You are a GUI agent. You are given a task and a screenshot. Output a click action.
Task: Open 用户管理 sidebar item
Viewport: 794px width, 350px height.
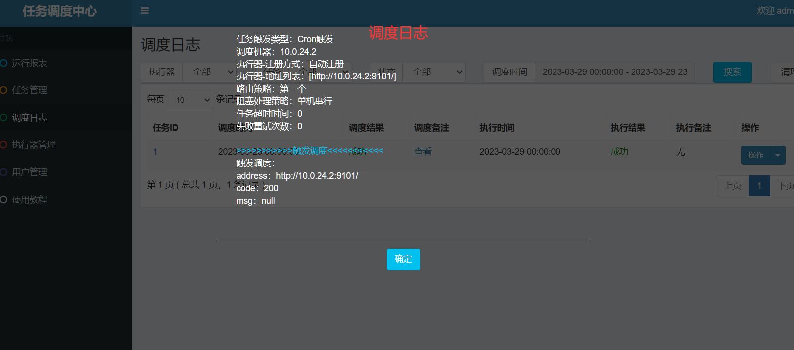[x=29, y=172]
